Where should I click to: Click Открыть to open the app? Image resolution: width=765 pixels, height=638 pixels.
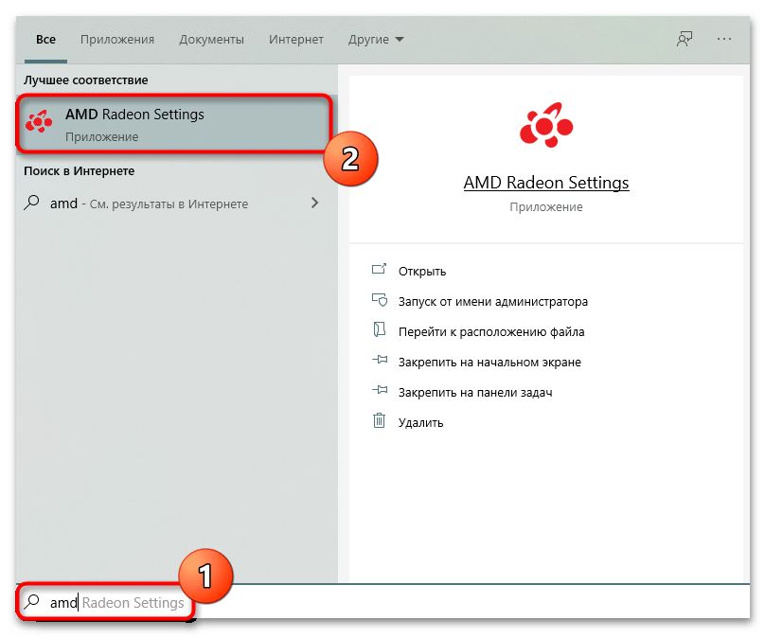422,272
